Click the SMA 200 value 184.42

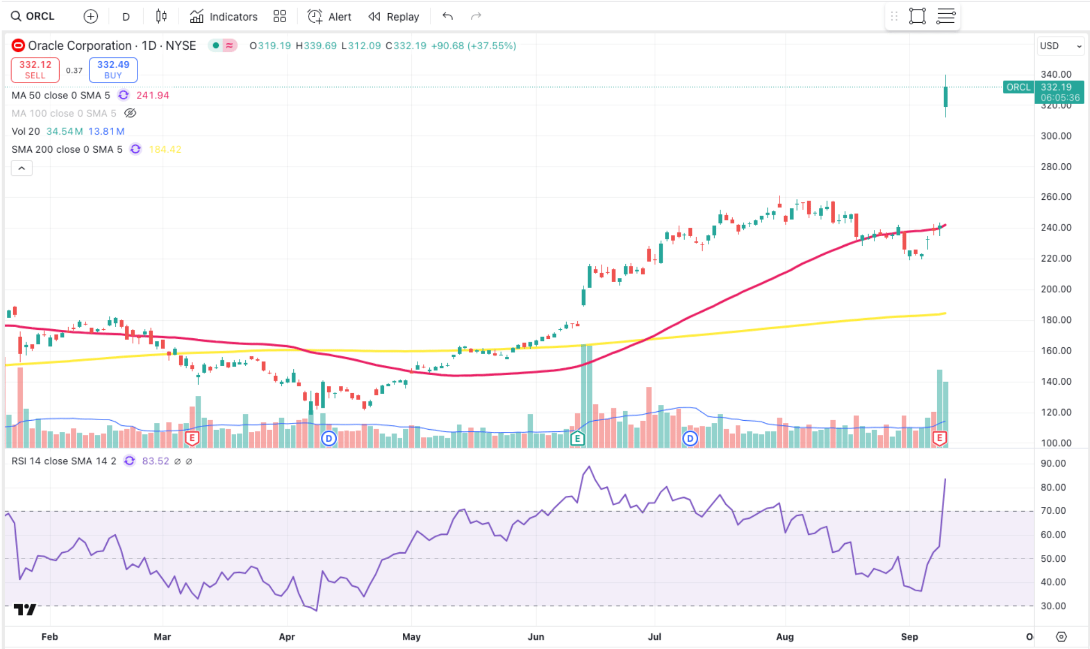[165, 149]
